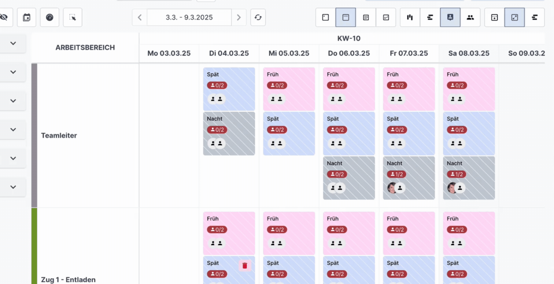
Task: Select the person badge view icon
Action: point(450,17)
